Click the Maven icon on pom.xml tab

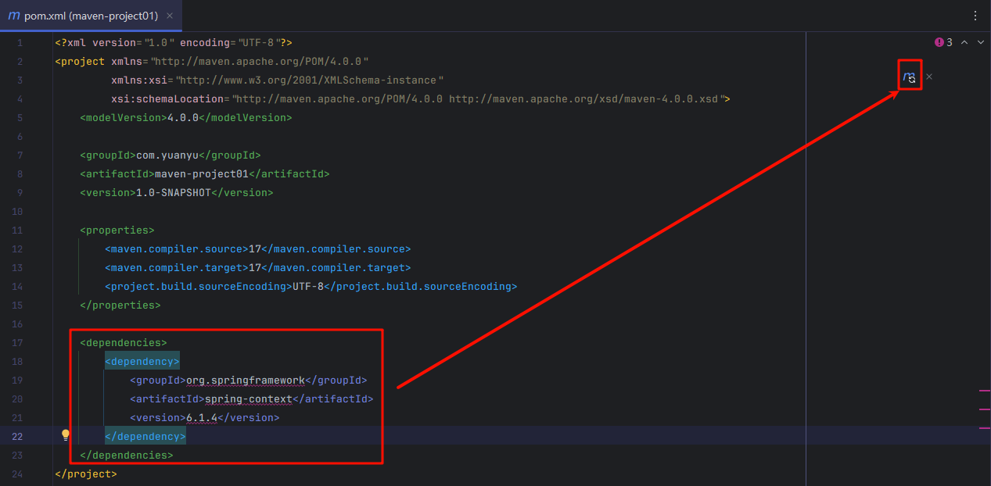pyautogui.click(x=14, y=16)
